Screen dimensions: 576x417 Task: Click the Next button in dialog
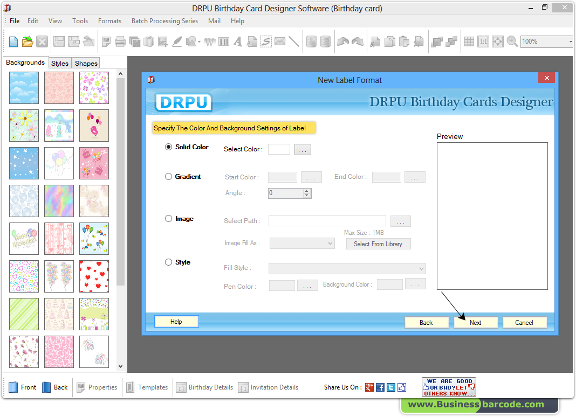click(475, 322)
